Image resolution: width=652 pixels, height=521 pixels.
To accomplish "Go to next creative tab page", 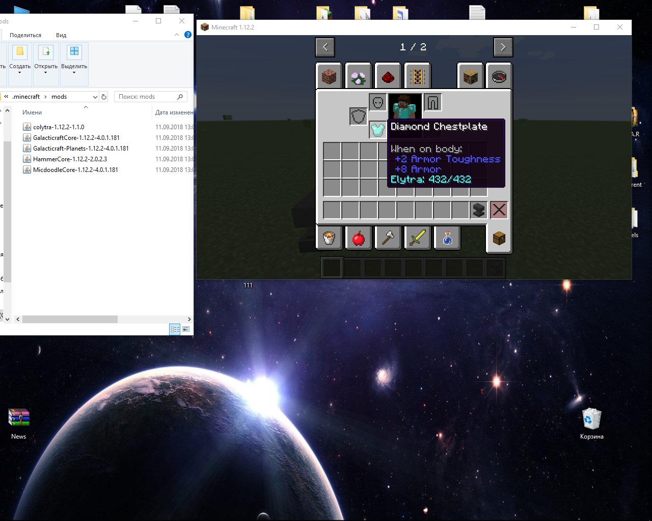I will click(503, 47).
